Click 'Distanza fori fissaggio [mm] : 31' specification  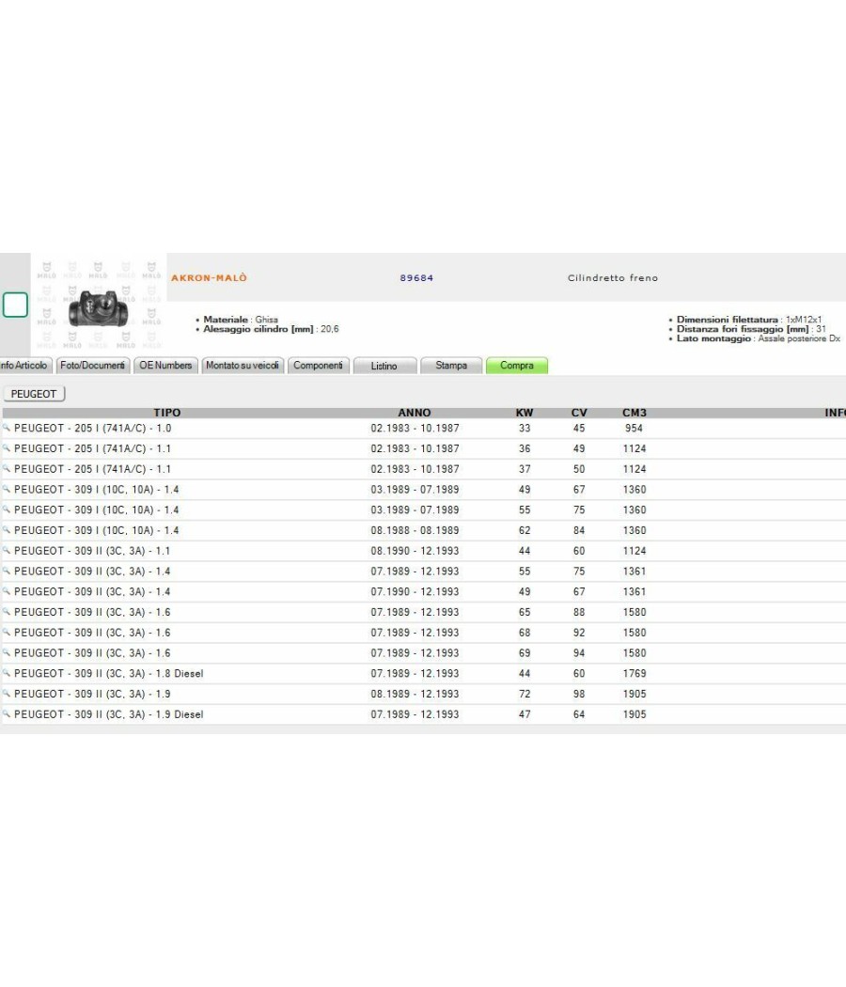pos(751,329)
